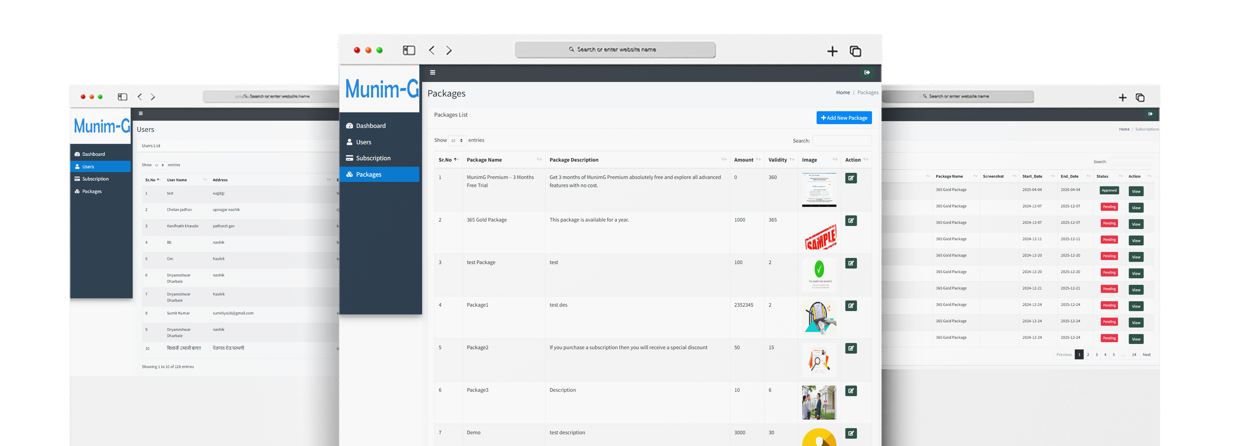Sort packages by Package Description column
This screenshot has width=1249, height=446.
click(638, 160)
